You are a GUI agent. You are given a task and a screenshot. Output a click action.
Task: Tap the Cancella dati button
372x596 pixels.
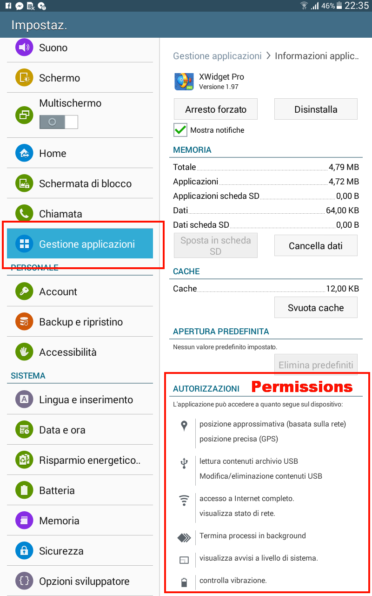pyautogui.click(x=316, y=246)
